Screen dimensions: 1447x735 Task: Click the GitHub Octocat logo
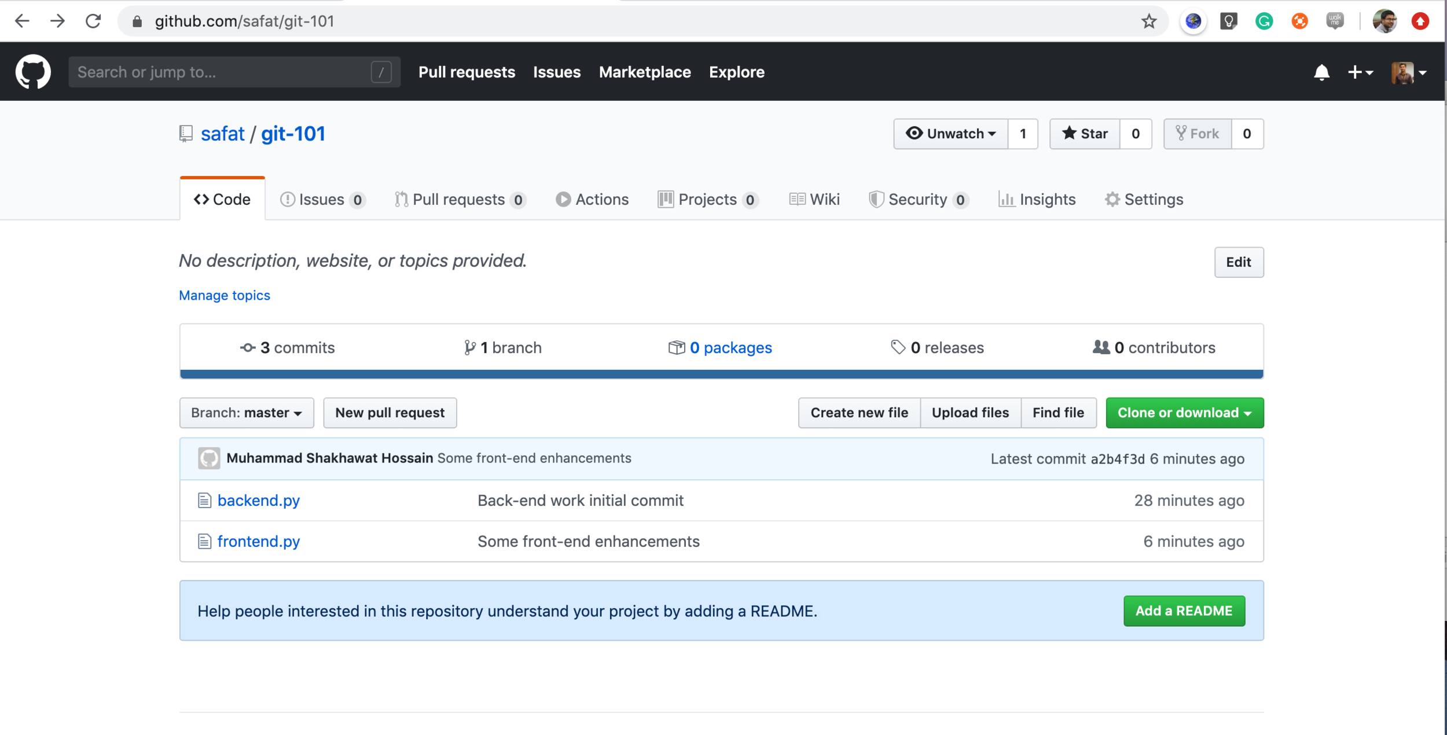pos(33,72)
